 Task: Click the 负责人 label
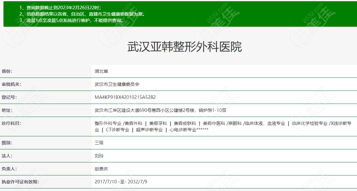point(9,169)
